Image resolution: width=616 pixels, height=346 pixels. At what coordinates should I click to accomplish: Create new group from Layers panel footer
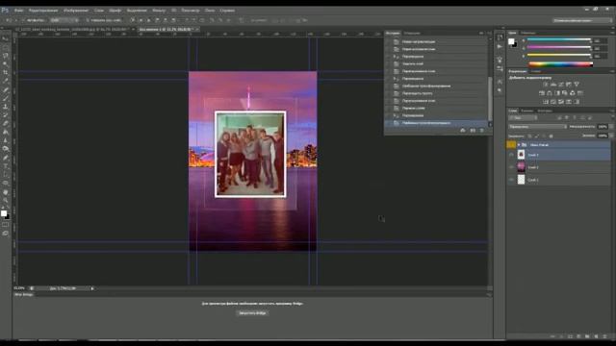pos(587,336)
